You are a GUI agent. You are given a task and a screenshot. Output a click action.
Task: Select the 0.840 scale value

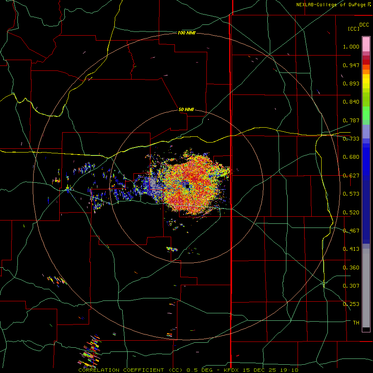point(351,102)
